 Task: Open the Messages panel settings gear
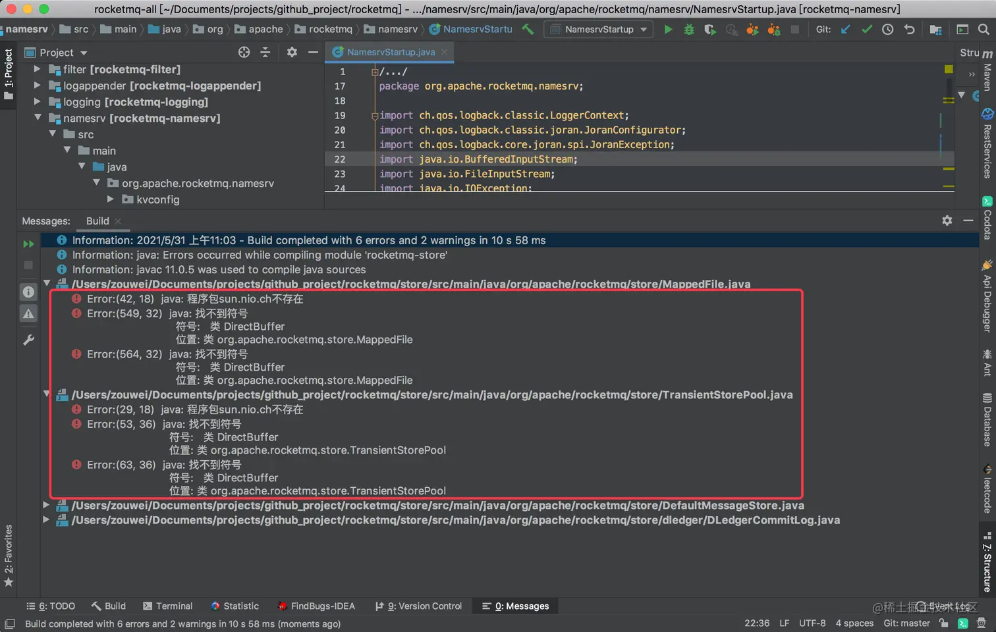[947, 221]
